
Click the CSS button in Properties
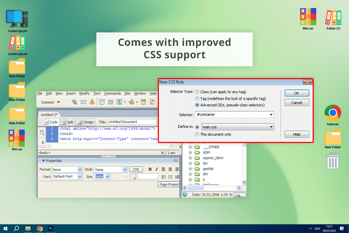click(x=136, y=169)
